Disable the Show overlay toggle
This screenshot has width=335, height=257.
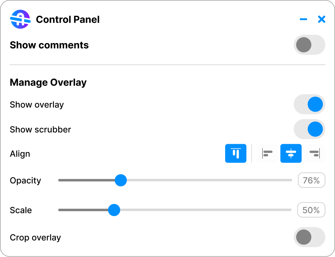click(310, 104)
